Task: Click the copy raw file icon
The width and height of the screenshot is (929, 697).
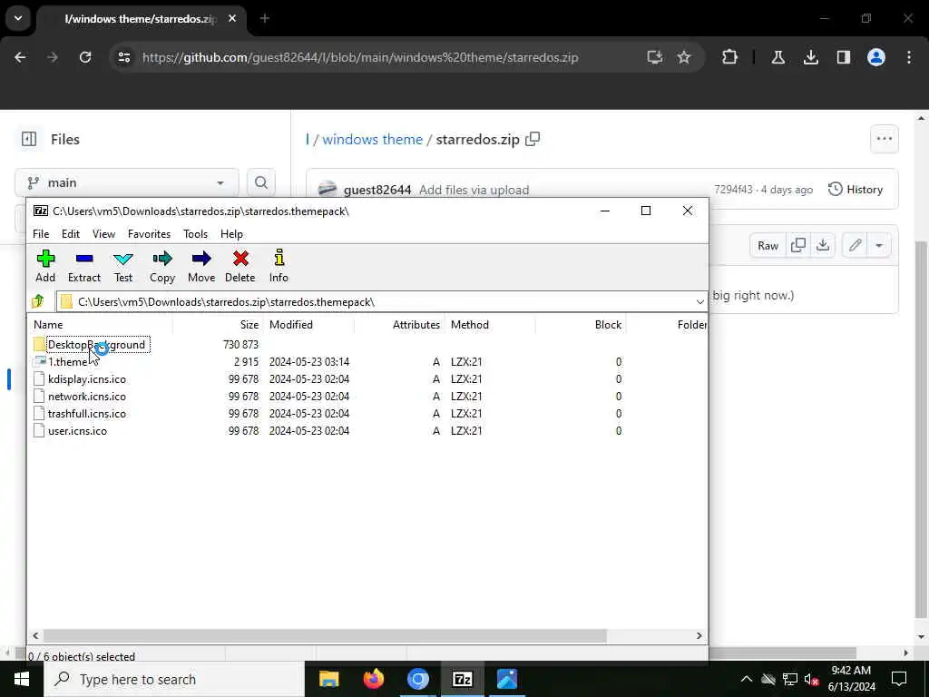Action: (x=798, y=245)
